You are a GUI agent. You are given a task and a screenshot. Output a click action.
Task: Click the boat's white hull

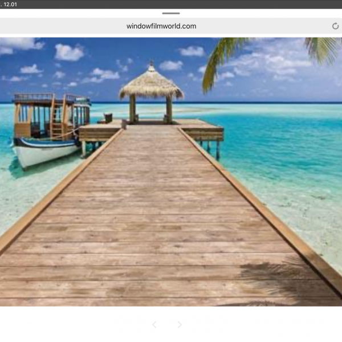(x=43, y=153)
